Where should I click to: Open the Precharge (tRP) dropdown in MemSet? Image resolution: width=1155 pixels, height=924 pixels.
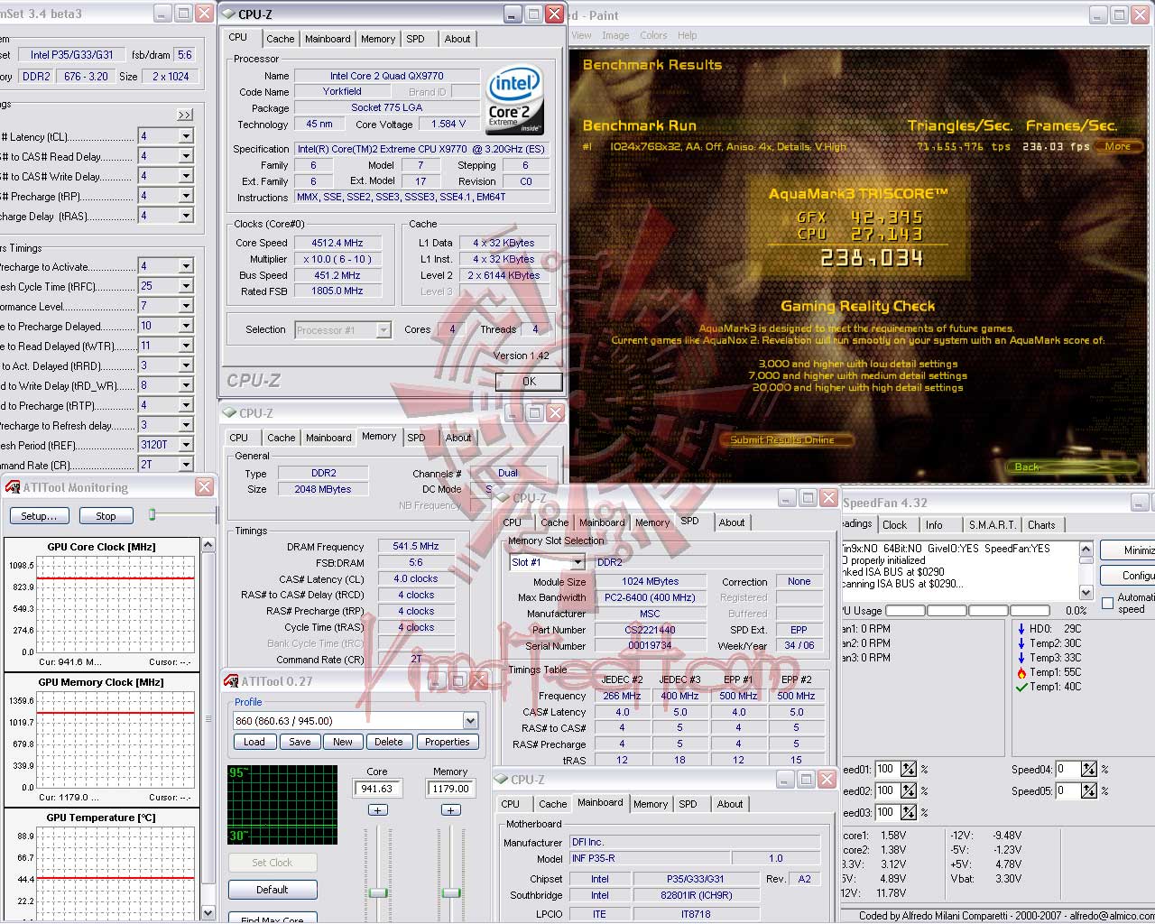pyautogui.click(x=186, y=196)
